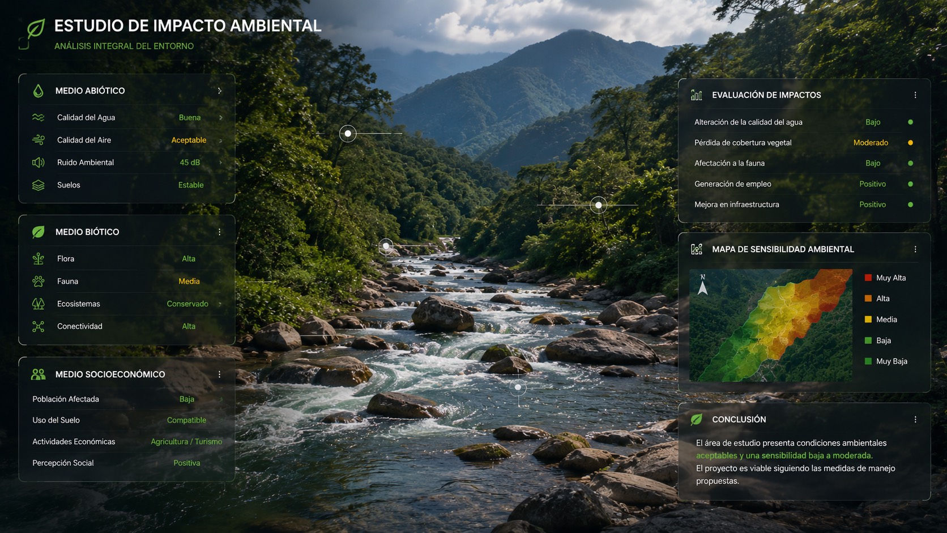Click the 'Análisis Integral del Entorno' subtitle
Screen dimensions: 947x533
(x=124, y=46)
